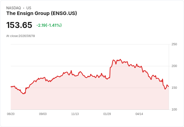Click the US market label
Screen dimensions: 184x127
pyautogui.click(x=29, y=8)
